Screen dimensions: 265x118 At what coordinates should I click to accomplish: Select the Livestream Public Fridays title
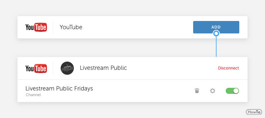59,88
